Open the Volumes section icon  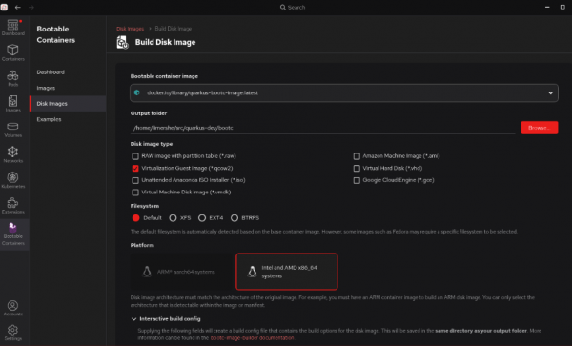coord(12,129)
